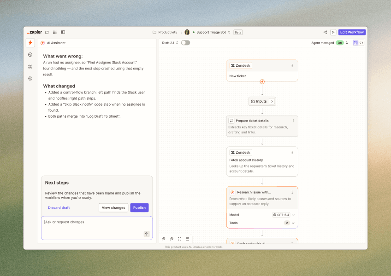Switch to code view icon
This screenshot has width=391, height=276.
[x=361, y=43]
